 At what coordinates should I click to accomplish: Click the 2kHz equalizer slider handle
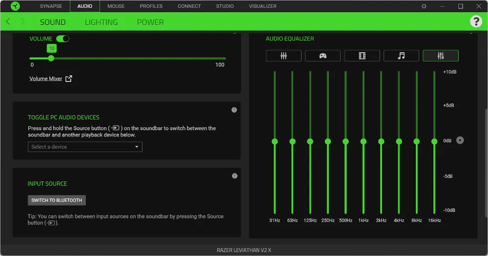click(381, 141)
